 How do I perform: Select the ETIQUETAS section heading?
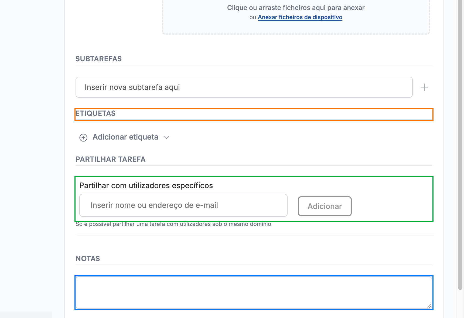click(x=95, y=113)
